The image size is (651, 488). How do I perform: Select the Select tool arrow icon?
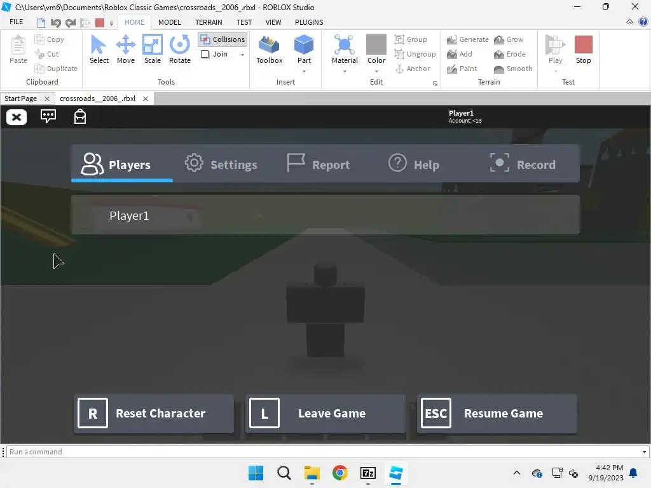tap(99, 45)
